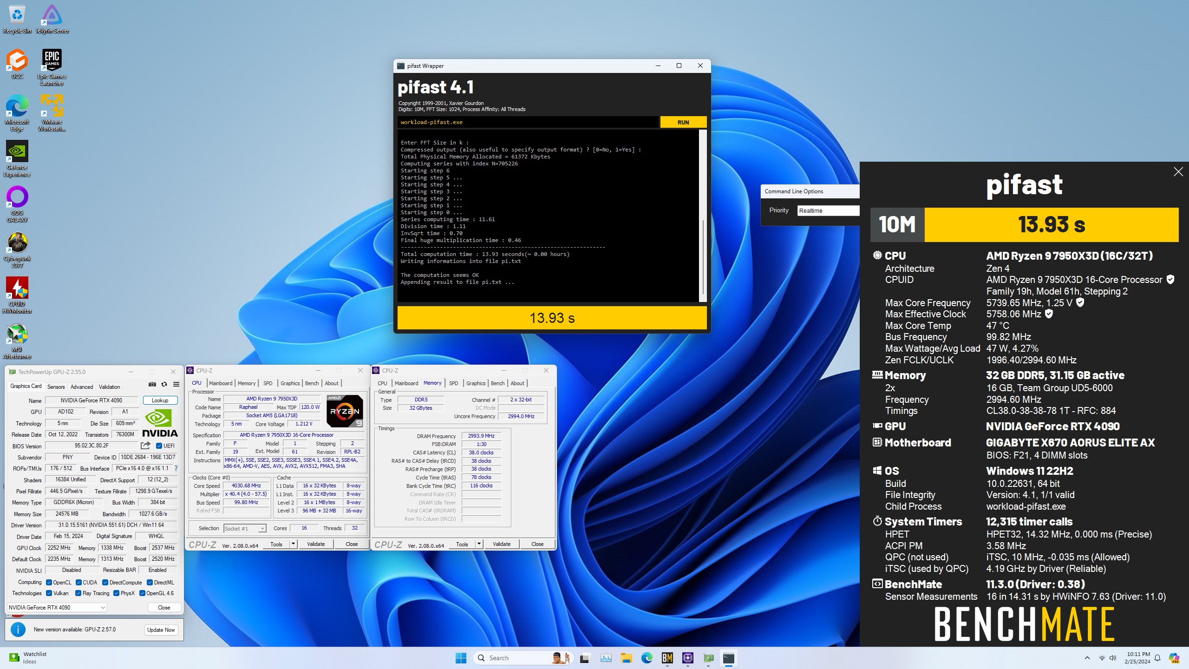Viewport: 1189px width, 669px height.
Task: Click the yellow RUN button in pifast
Action: click(x=683, y=122)
